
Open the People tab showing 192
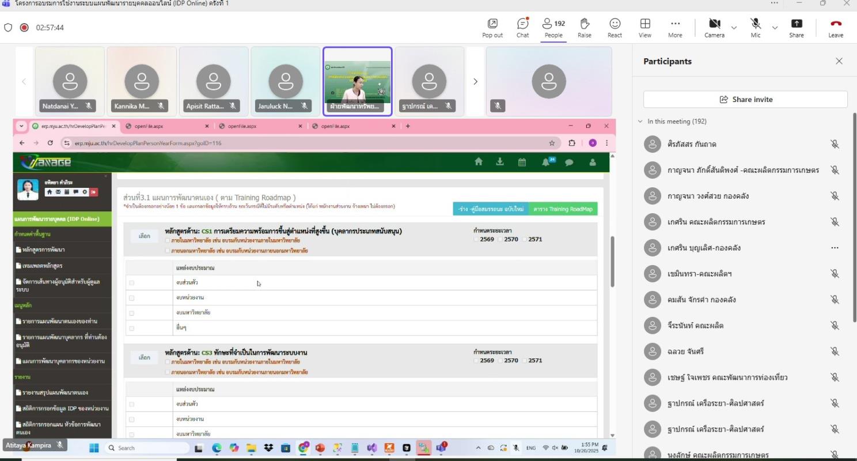pos(553,27)
